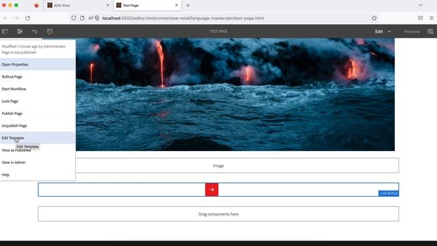Open the Firefox hamburger menu

pyautogui.click(x=431, y=18)
